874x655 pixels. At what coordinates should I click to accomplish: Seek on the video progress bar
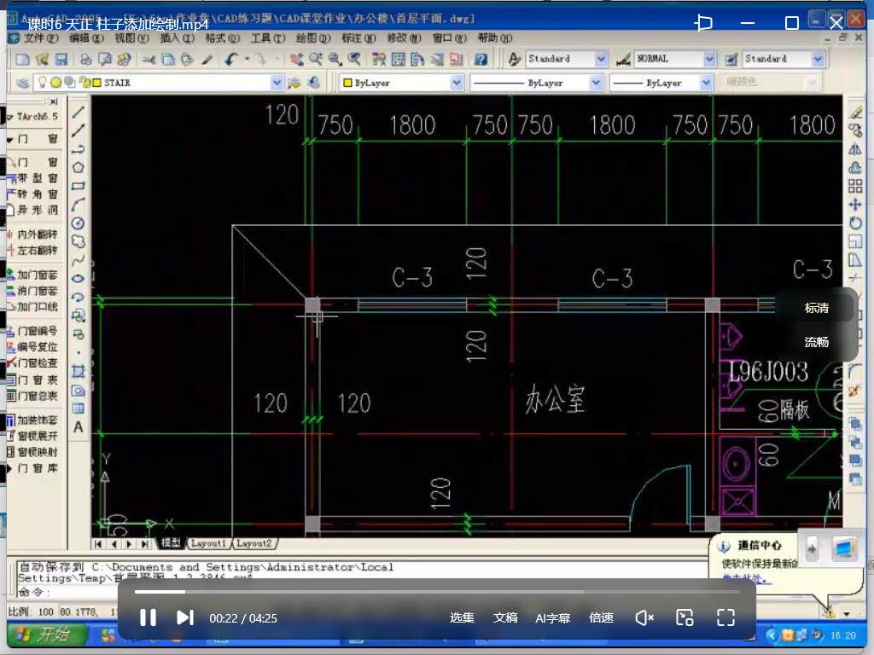[x=437, y=592]
